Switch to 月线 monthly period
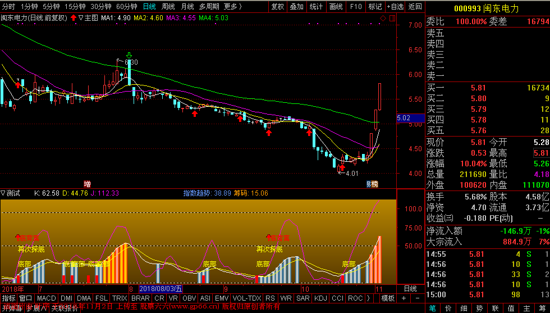Viewport: 550px width, 313px height. (187, 7)
